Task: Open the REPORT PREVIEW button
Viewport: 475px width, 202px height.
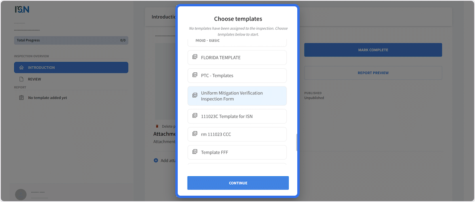Action: tap(373, 73)
